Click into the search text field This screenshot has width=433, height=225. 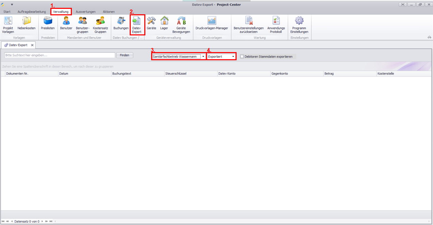60,55
